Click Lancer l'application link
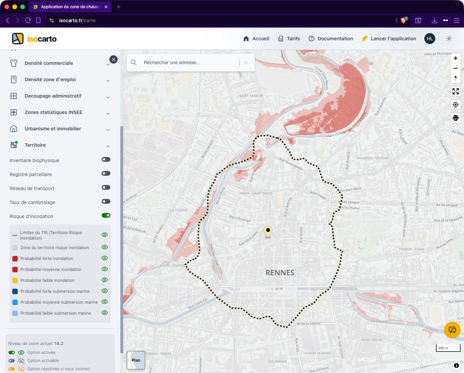Viewport: 464px width, 373px height. [x=389, y=39]
